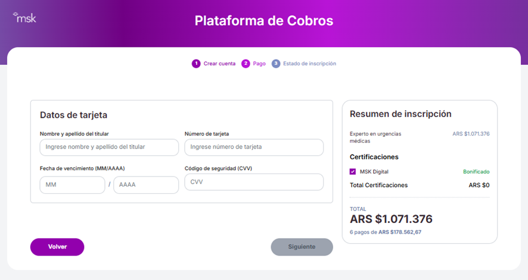This screenshot has width=528, height=280.
Task: Open the Pago step
Action: (x=259, y=64)
